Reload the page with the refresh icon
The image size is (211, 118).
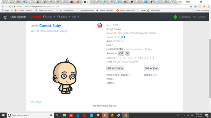(10, 7)
